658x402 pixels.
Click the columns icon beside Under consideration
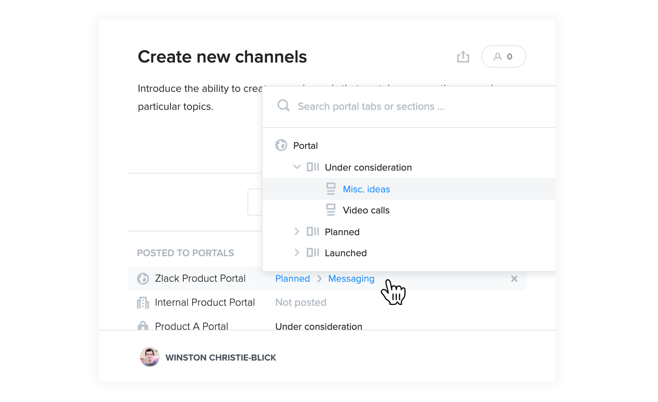[x=313, y=167]
